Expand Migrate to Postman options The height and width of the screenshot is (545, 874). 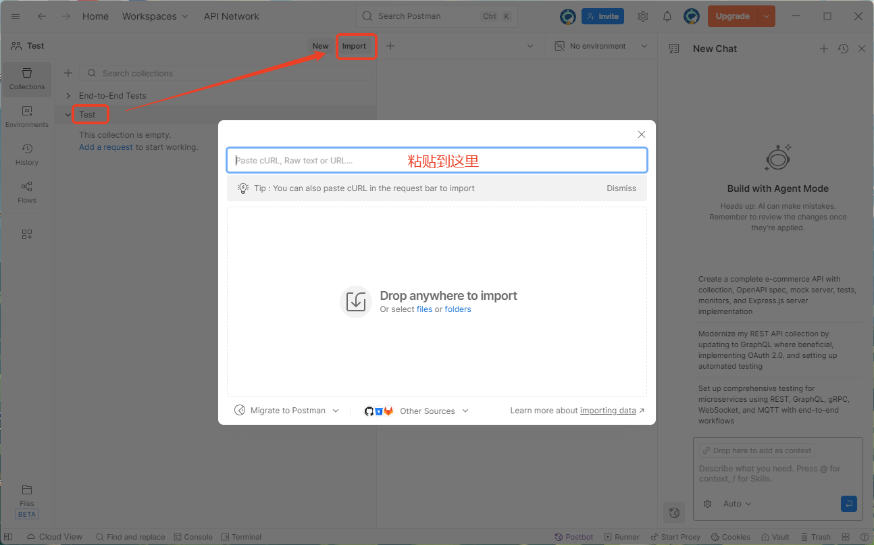pos(287,411)
